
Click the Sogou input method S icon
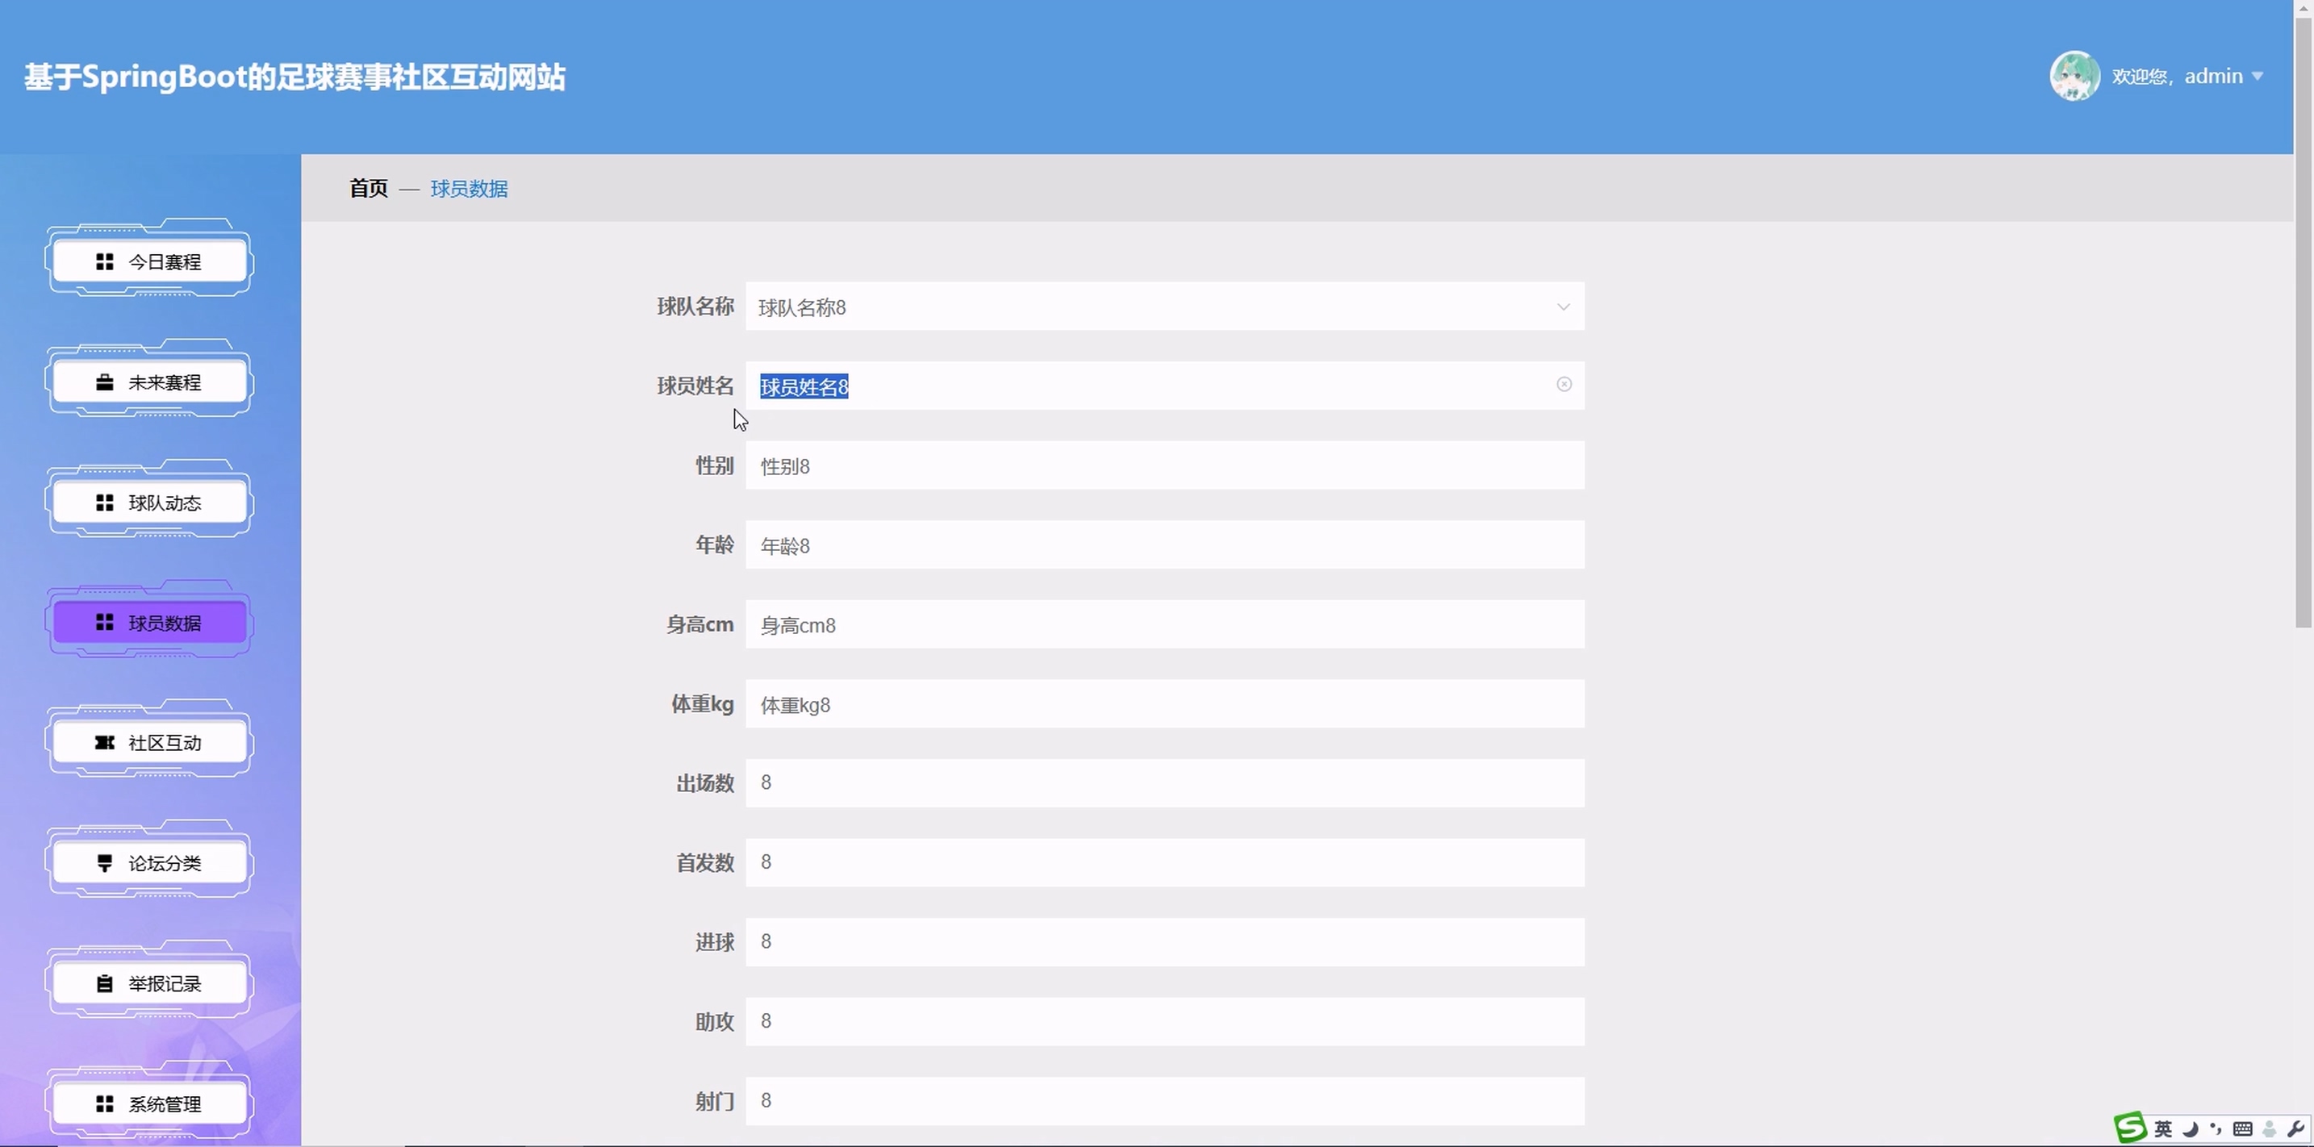point(2130,1128)
